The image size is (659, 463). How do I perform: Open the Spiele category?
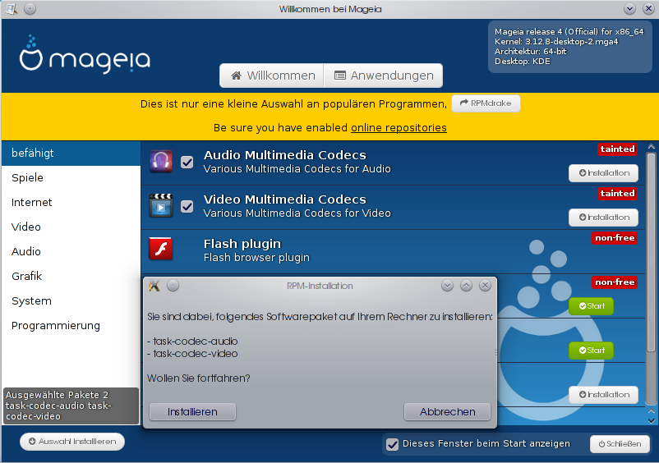coord(71,178)
